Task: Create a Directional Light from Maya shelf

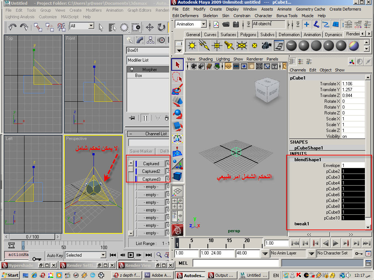Action: coord(204,45)
